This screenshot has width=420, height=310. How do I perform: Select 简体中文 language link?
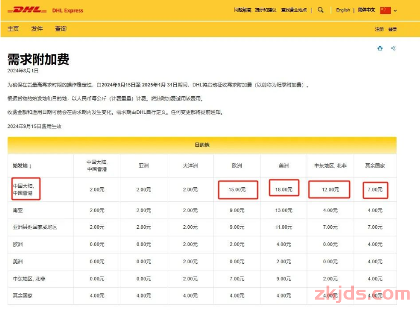coord(366,10)
